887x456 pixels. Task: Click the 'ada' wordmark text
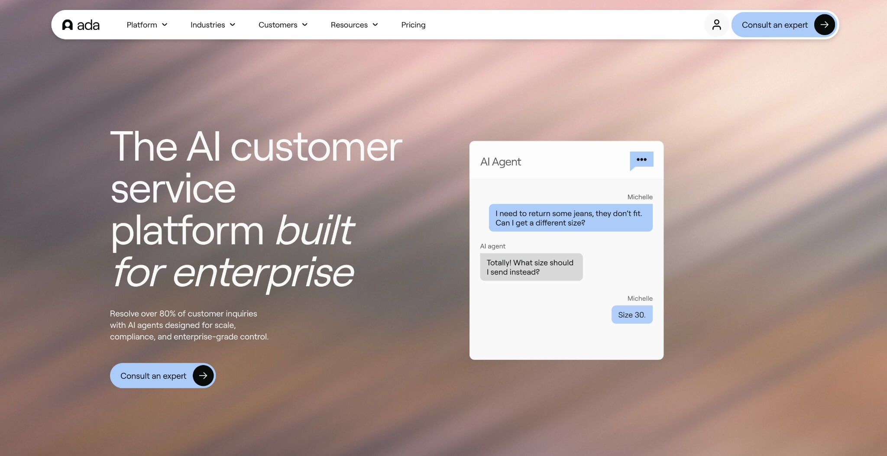point(88,25)
